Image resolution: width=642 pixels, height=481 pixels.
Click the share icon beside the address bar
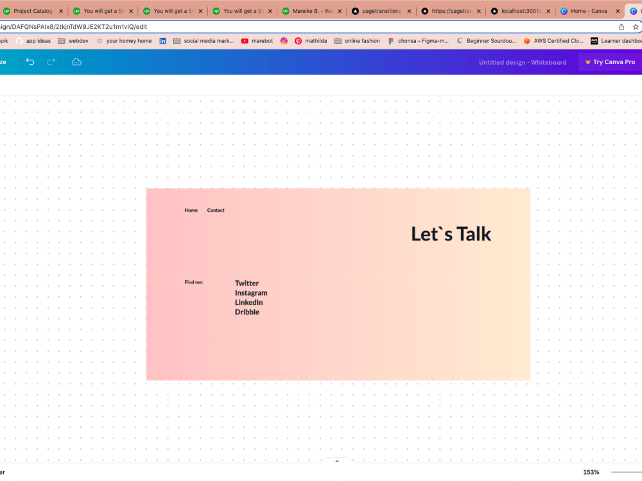tap(621, 28)
